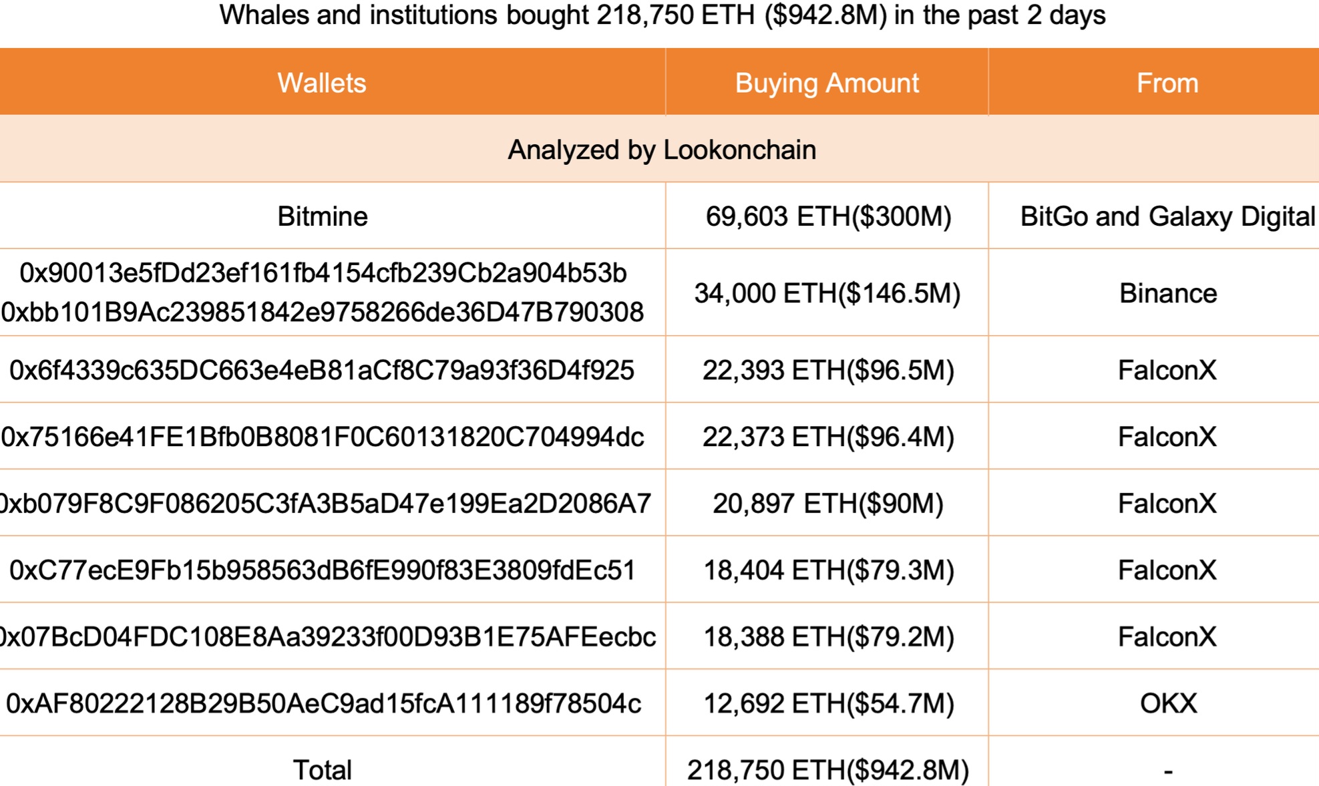Click the Bitmine wallet name cell
This screenshot has width=1319, height=786.
click(x=323, y=216)
